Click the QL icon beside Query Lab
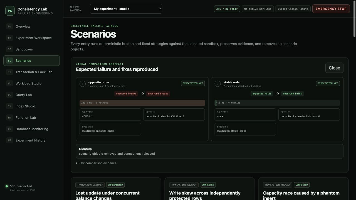The image size is (356, 200). click(9, 95)
